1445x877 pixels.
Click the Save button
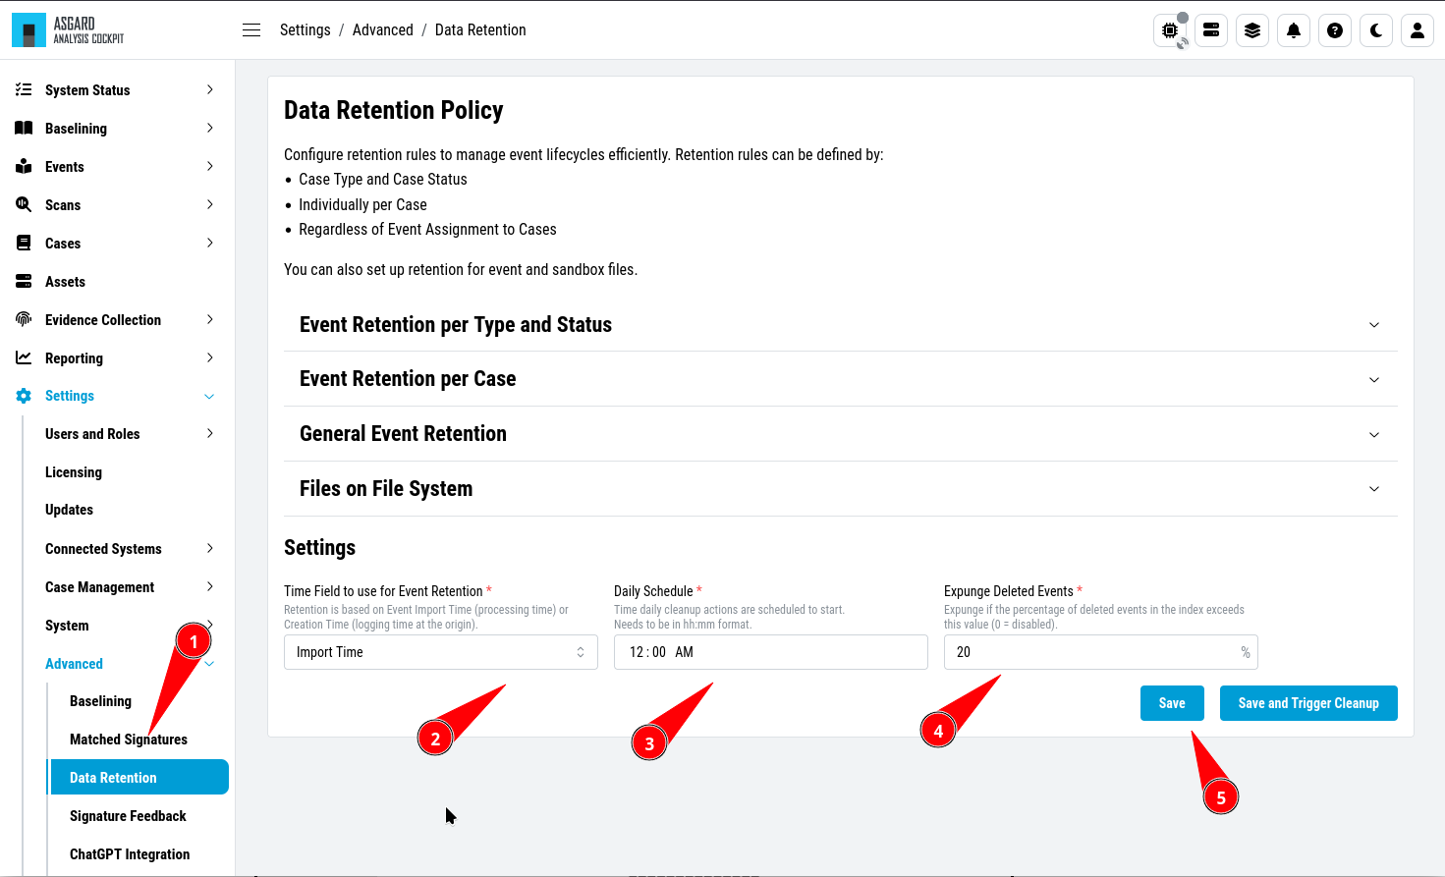point(1172,703)
